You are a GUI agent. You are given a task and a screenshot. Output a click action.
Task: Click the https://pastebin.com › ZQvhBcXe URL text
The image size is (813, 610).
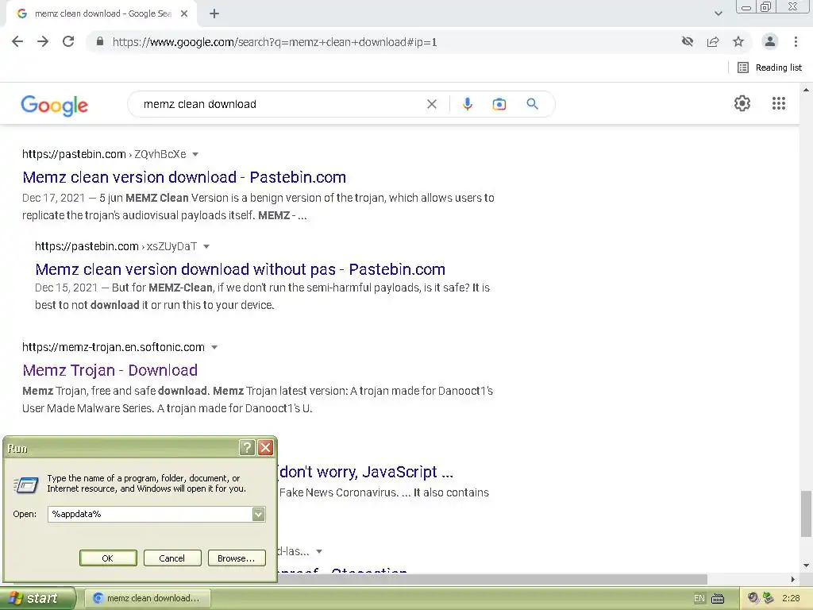[x=104, y=154]
